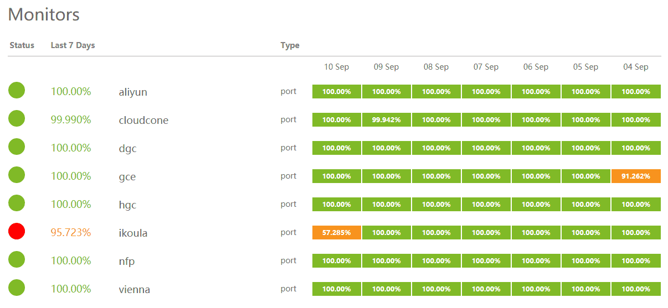Click the dgc status circle
This screenshot has height=308, width=668.
tap(17, 146)
